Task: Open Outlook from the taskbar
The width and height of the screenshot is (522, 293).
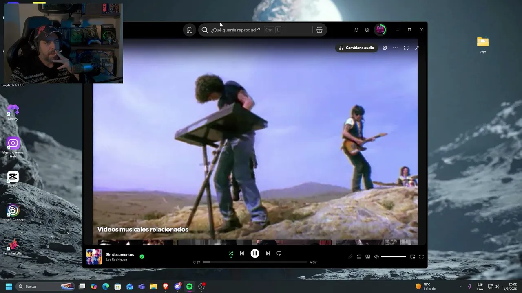Action: [x=130, y=286]
